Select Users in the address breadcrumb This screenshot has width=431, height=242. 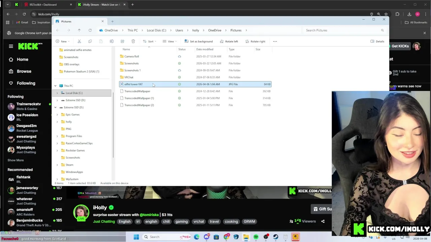(x=179, y=30)
